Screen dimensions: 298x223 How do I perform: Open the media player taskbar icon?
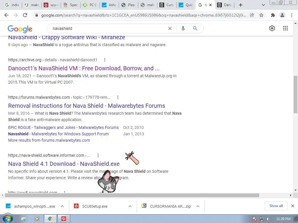pyautogui.click(x=37, y=219)
